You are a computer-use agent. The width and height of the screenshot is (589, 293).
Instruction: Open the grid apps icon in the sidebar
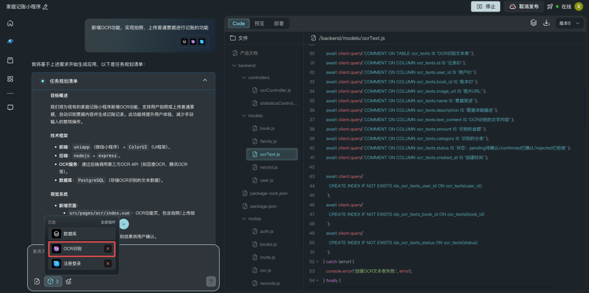click(10, 79)
